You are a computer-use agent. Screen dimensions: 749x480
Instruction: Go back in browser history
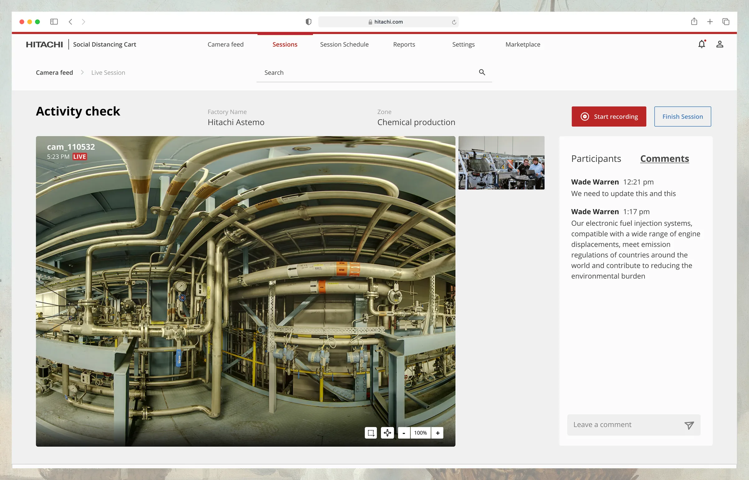71,22
